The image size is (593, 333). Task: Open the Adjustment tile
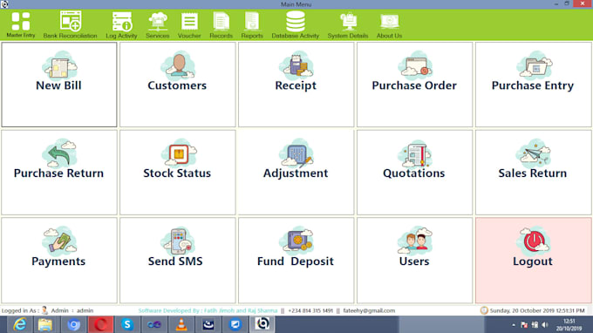[x=296, y=173]
